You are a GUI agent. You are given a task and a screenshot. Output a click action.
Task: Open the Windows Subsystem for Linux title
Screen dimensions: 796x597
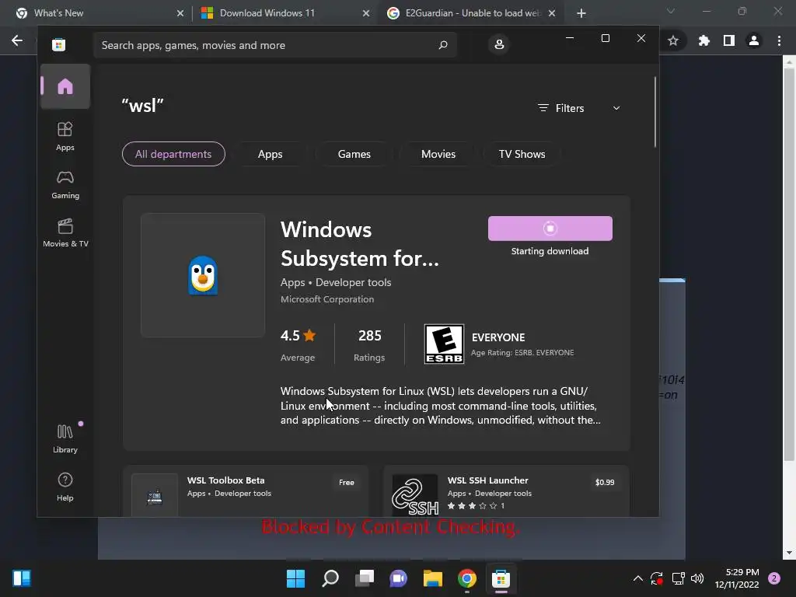(359, 244)
